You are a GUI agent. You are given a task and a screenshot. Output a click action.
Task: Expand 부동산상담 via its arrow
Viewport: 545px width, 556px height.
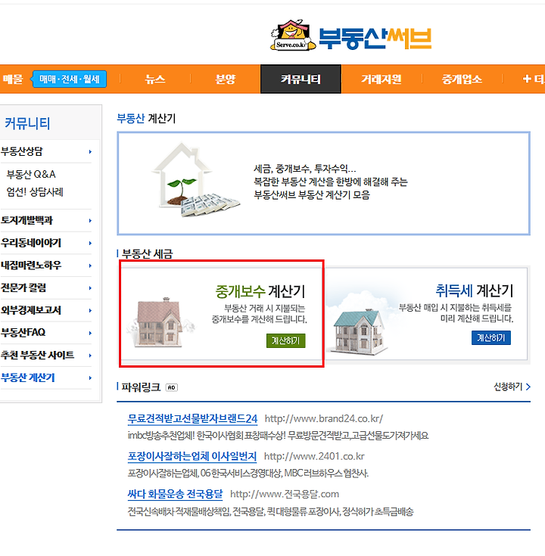pyautogui.click(x=91, y=152)
